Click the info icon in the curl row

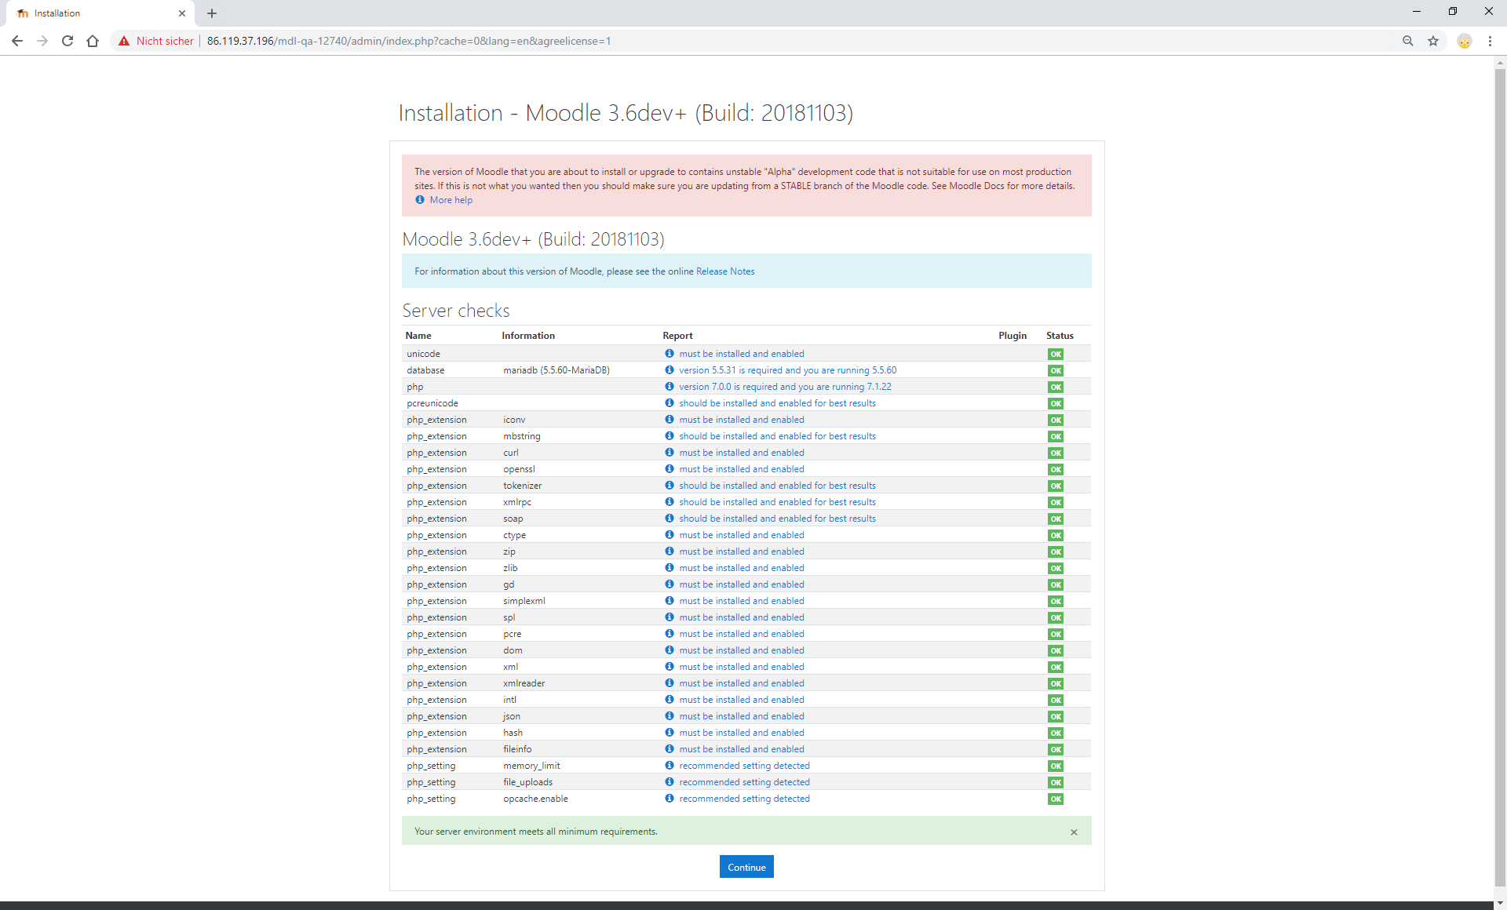coord(670,453)
